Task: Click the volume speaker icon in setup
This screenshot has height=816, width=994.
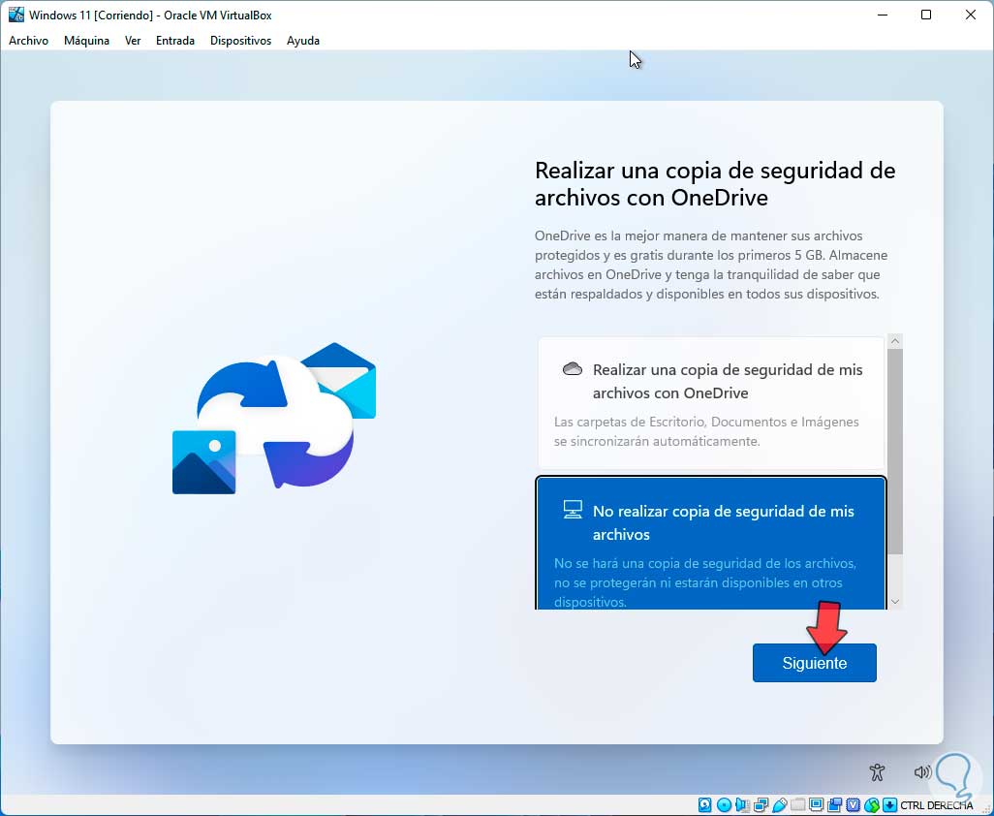Action: [x=922, y=771]
